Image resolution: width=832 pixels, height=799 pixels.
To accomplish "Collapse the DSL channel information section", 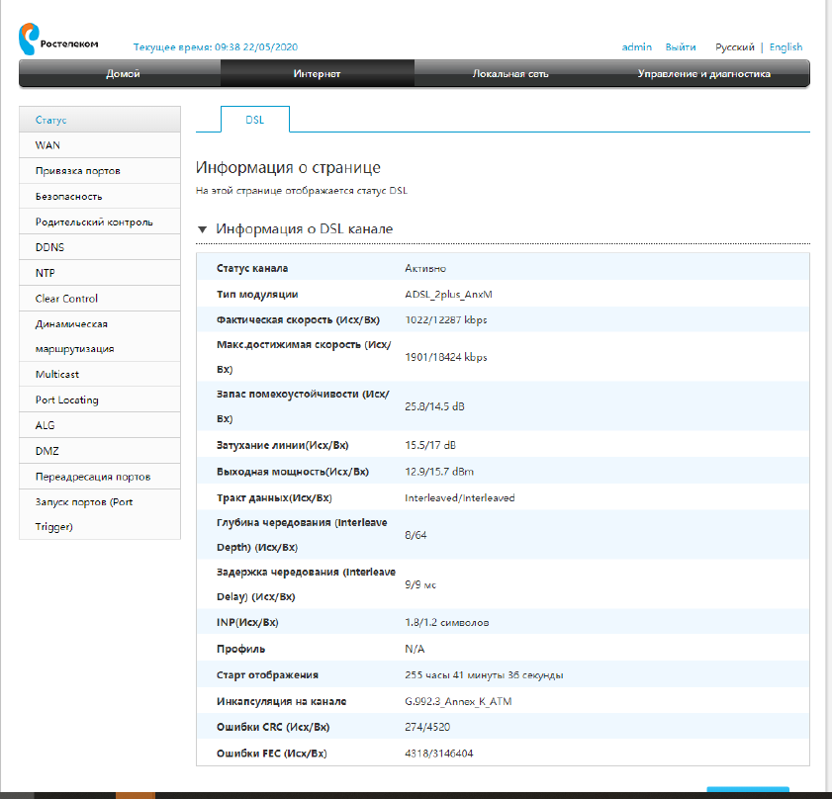I will pyautogui.click(x=204, y=229).
